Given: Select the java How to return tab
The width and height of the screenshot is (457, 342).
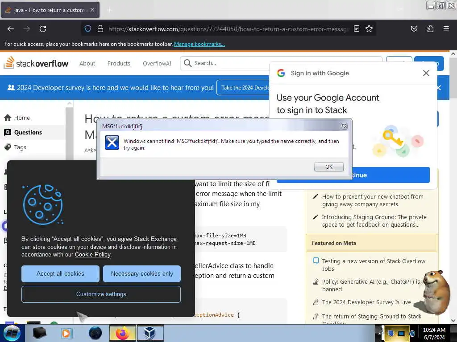Looking at the screenshot, I should (x=50, y=10).
